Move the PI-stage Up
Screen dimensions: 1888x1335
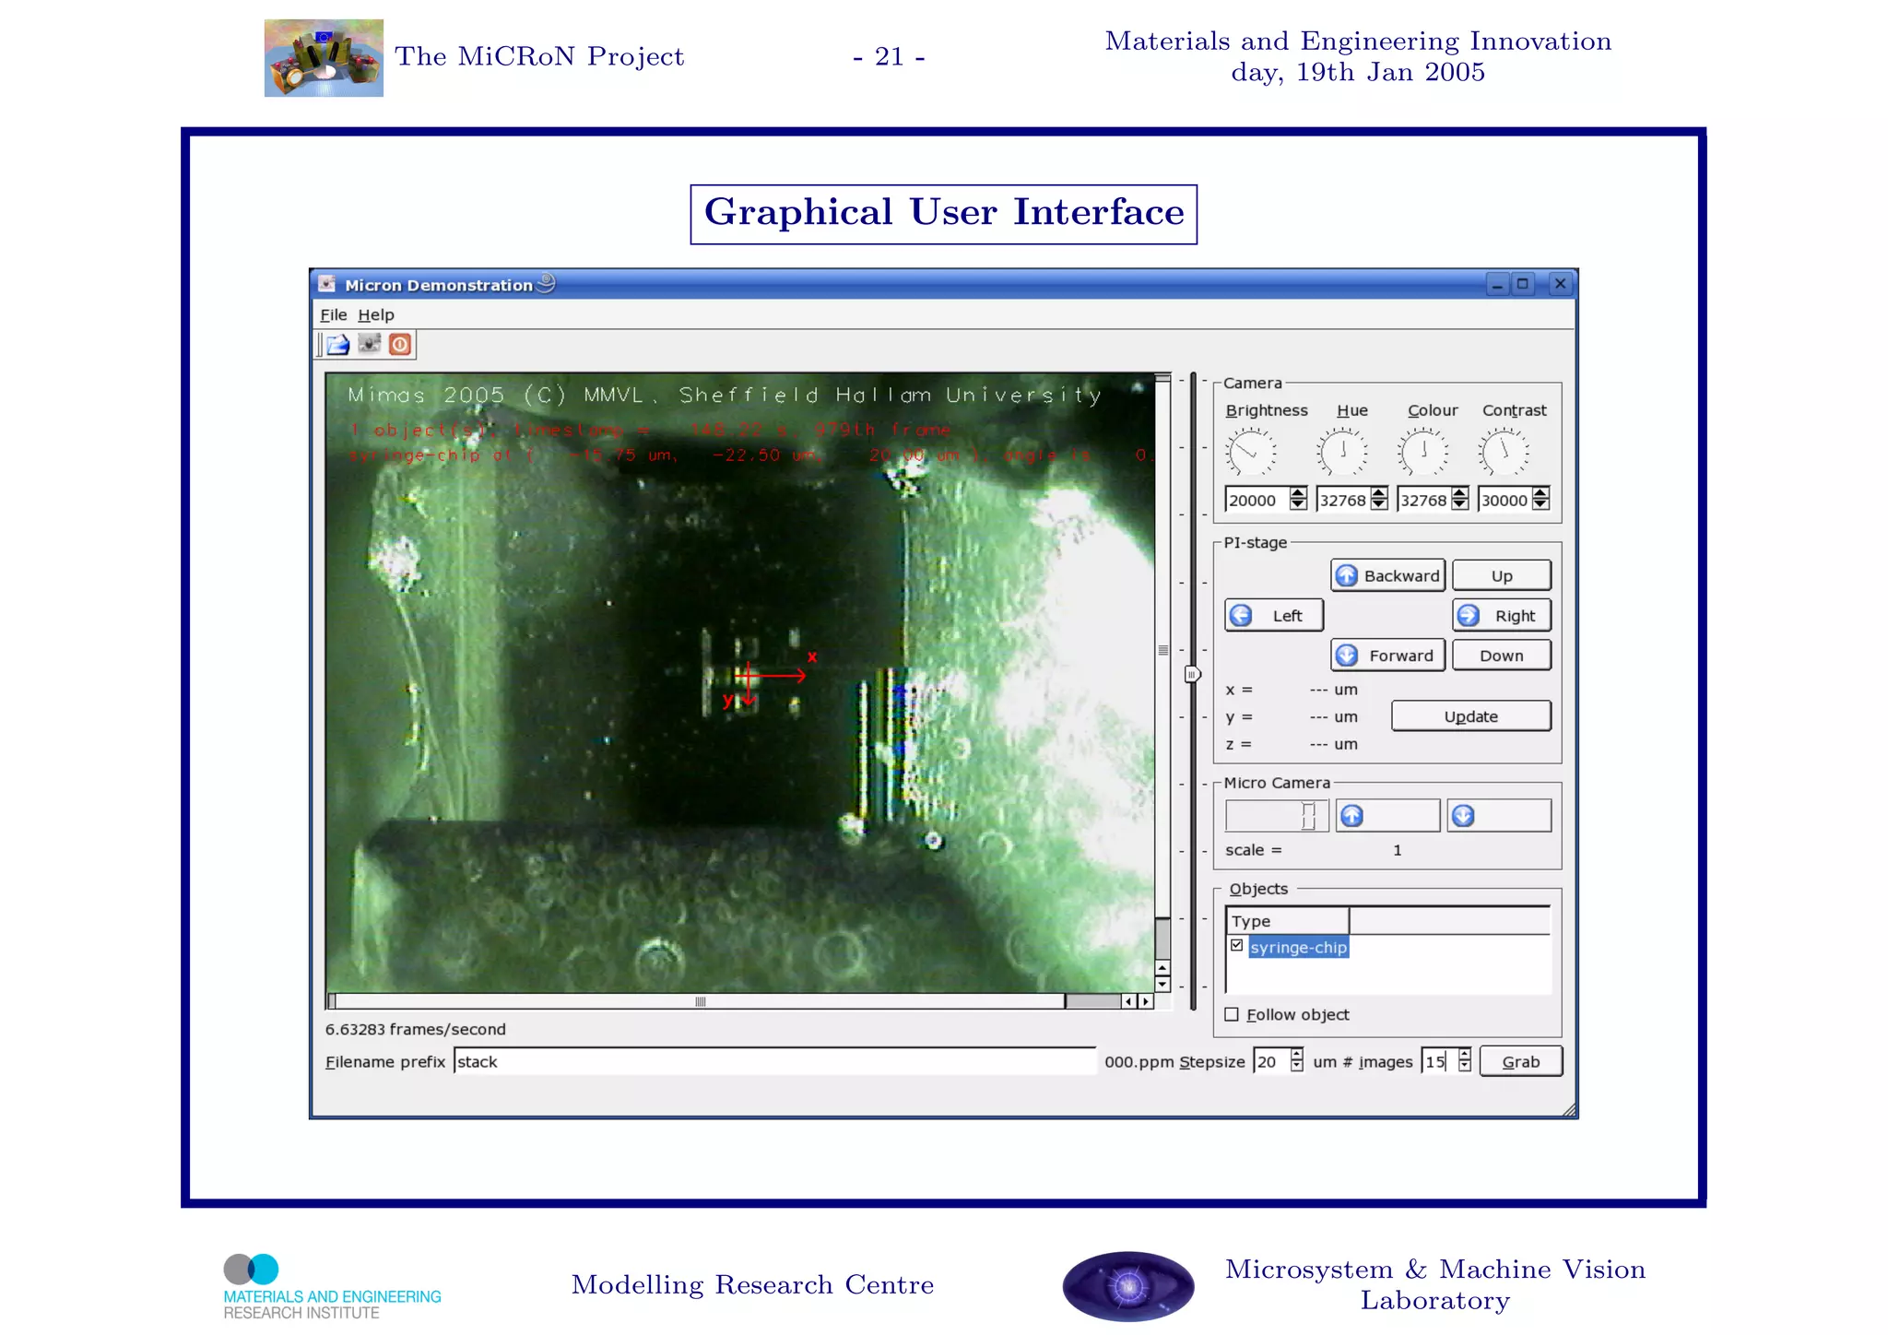tap(1502, 575)
